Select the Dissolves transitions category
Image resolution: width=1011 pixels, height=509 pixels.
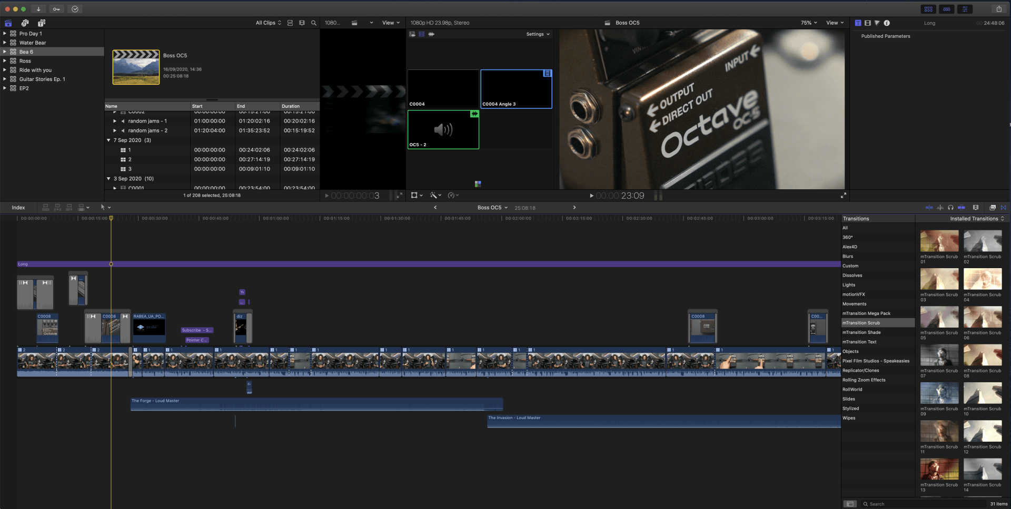click(x=852, y=276)
